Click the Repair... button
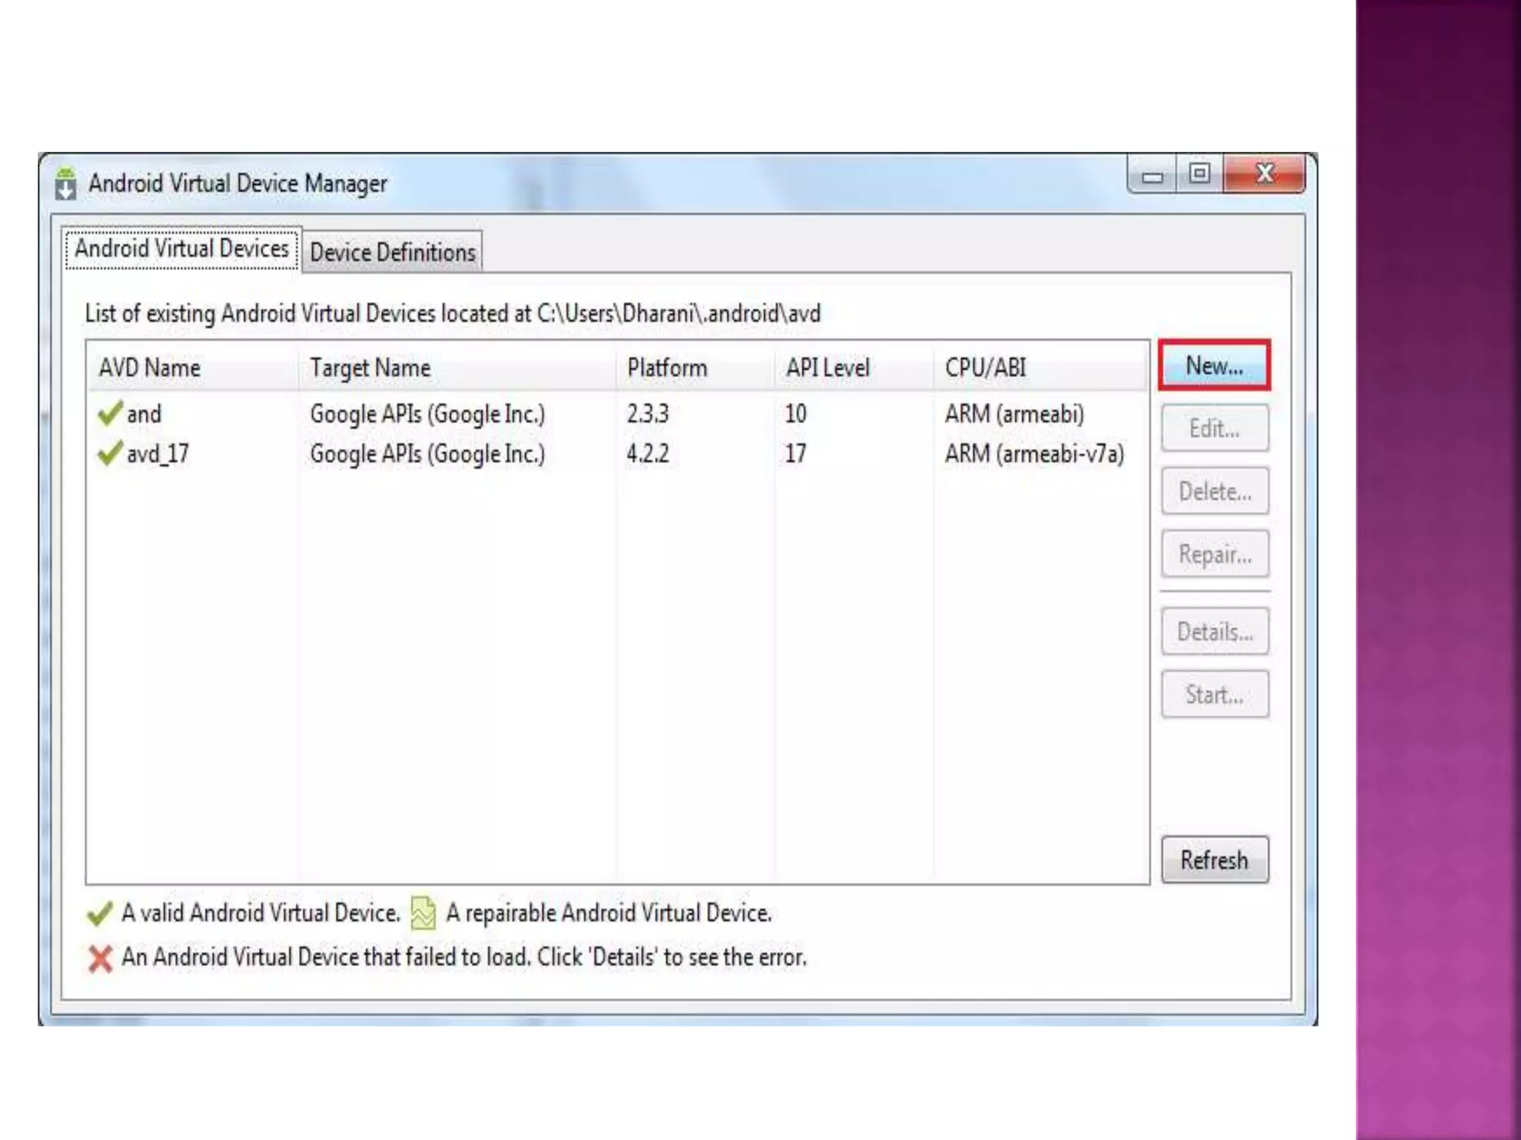The width and height of the screenshot is (1521, 1140). (1214, 554)
